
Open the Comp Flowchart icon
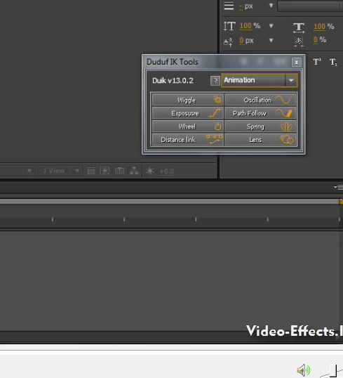tap(134, 171)
